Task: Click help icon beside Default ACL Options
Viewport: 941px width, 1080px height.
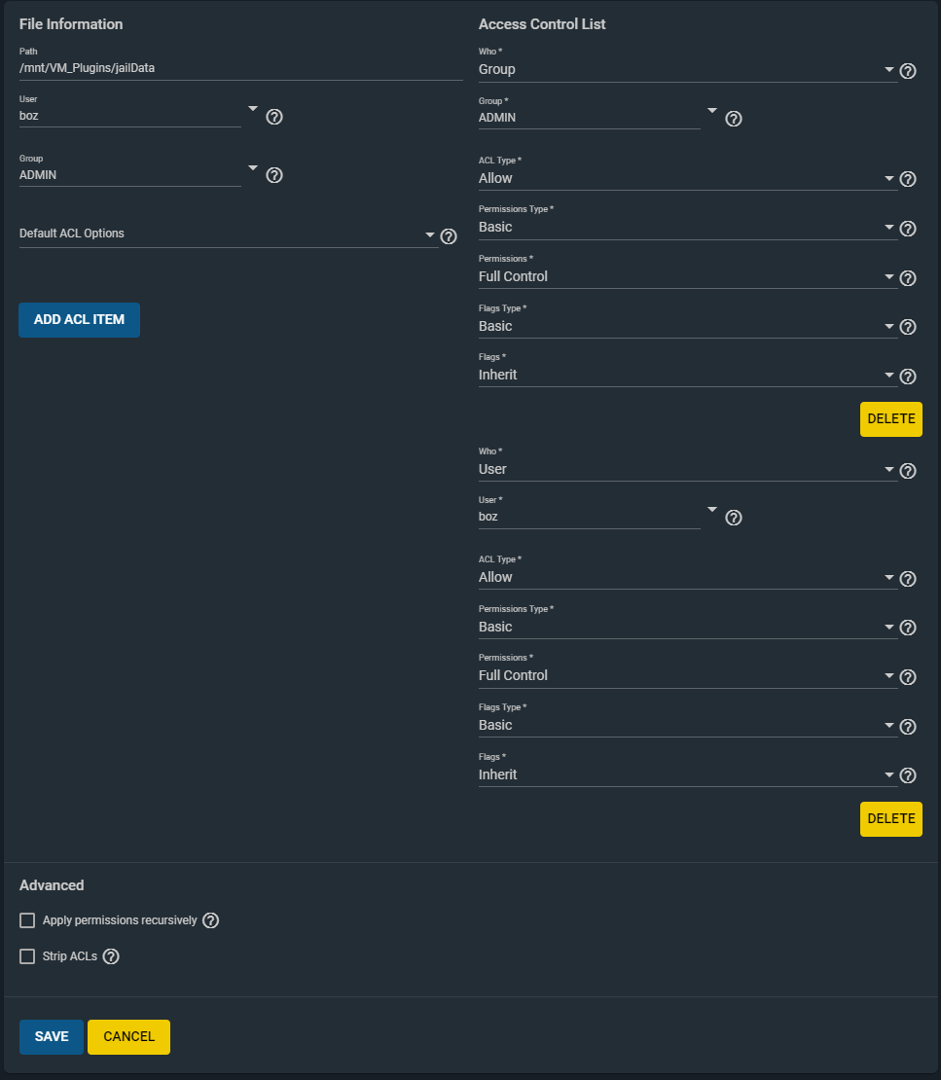Action: click(x=449, y=235)
